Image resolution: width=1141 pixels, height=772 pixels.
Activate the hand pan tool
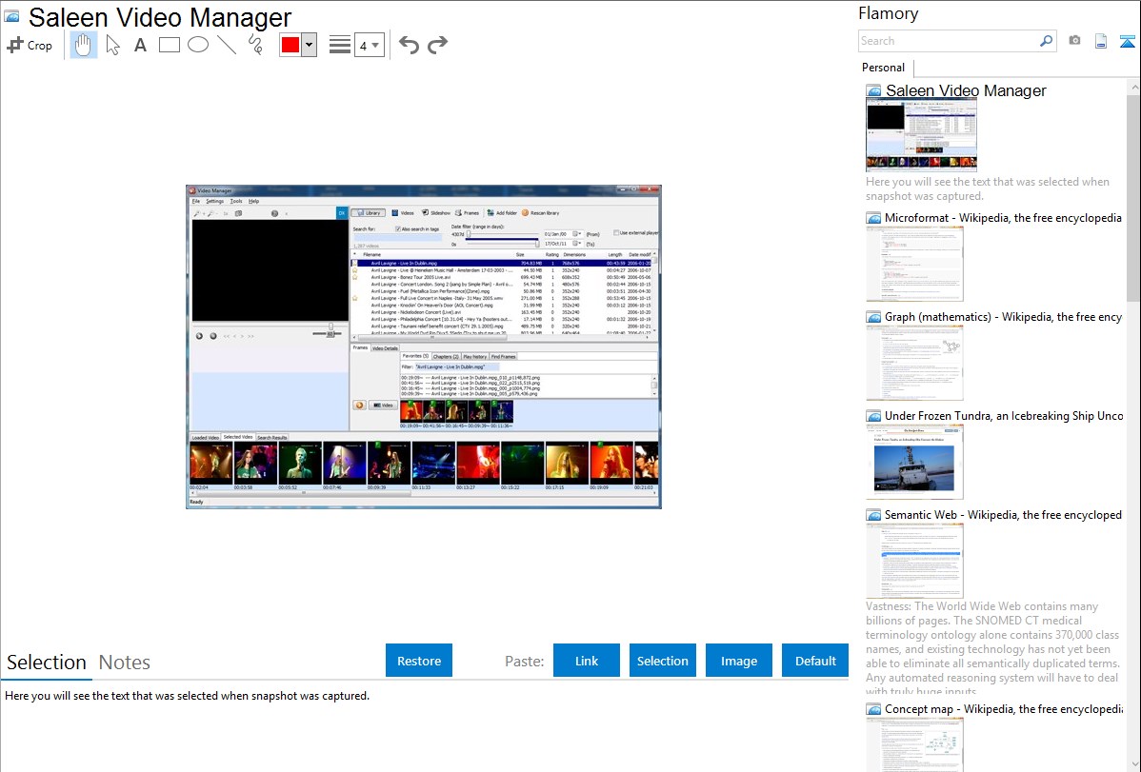pyautogui.click(x=83, y=45)
